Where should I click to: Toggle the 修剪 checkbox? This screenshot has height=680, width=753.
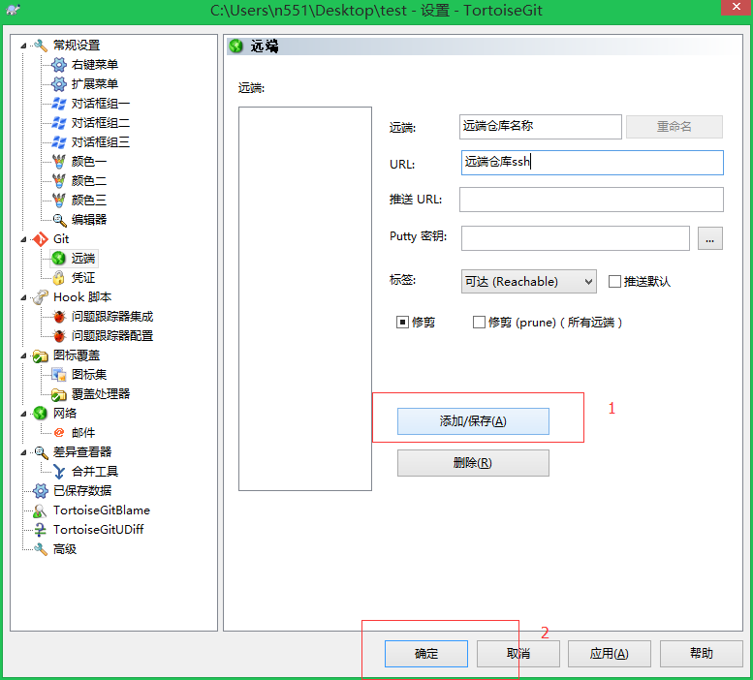(403, 323)
